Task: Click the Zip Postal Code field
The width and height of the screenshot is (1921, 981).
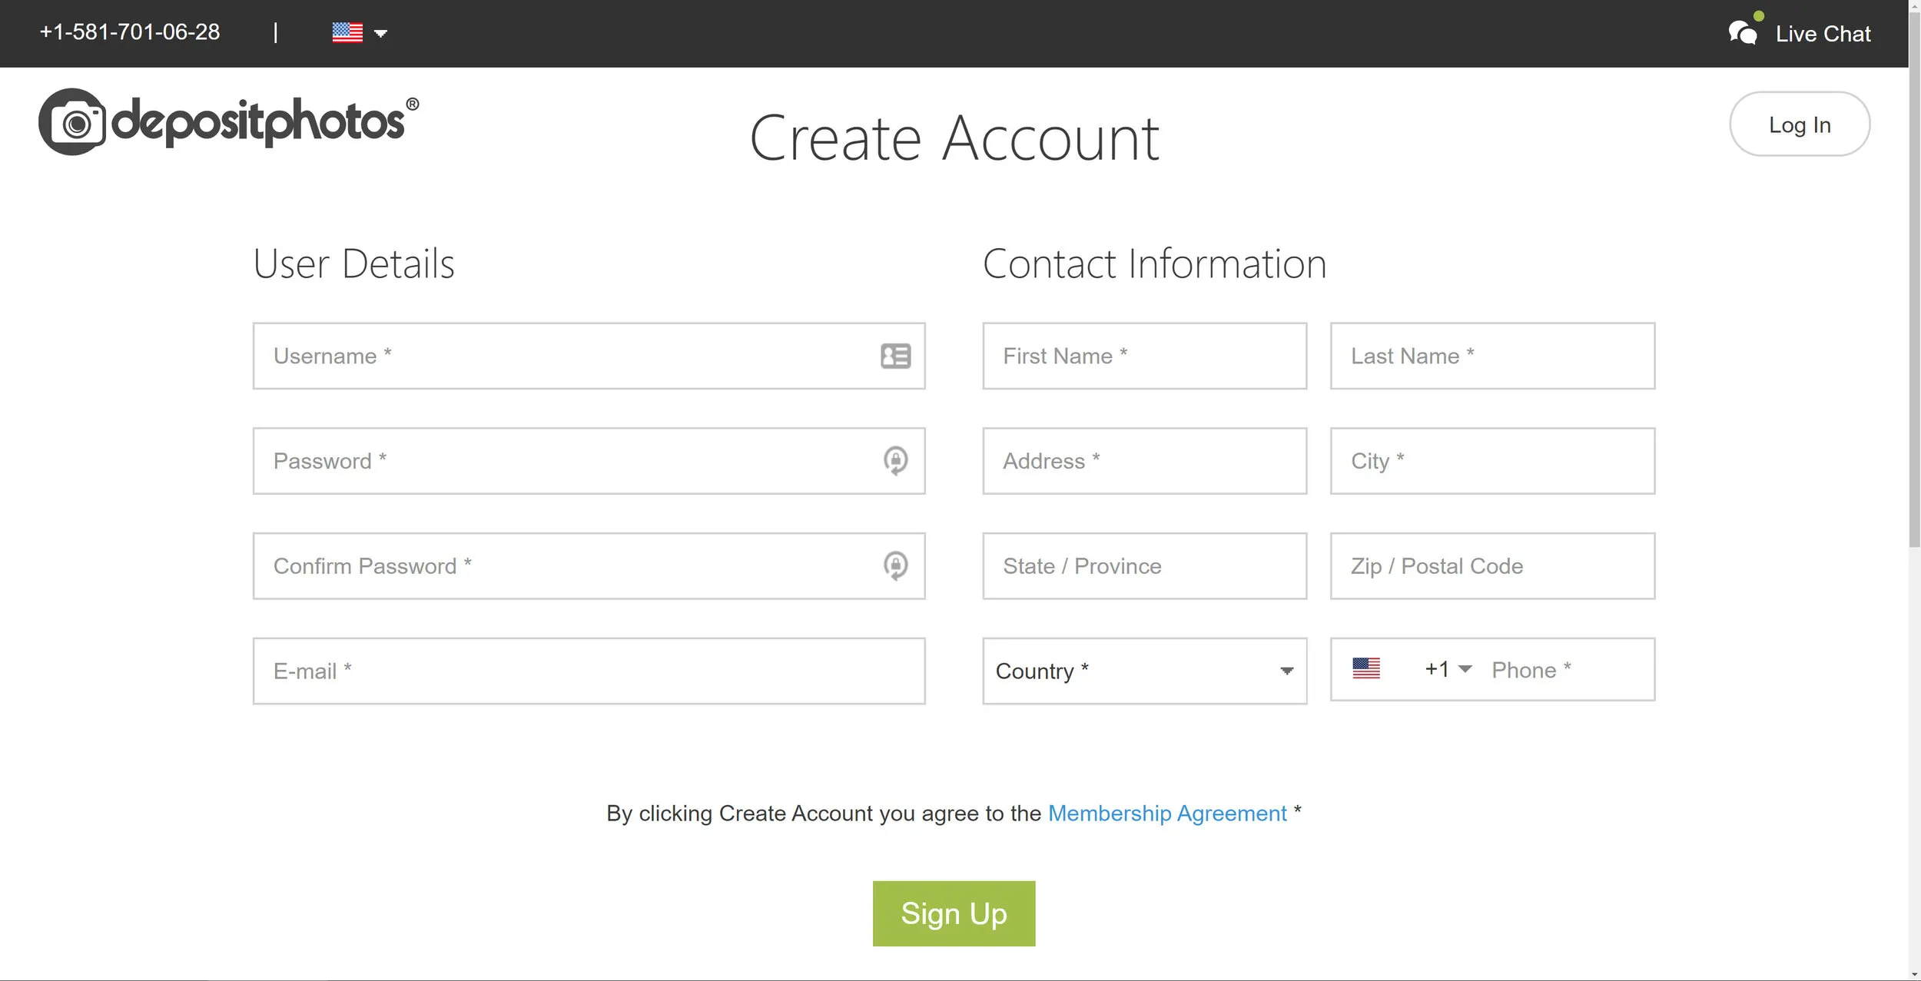Action: coord(1491,565)
